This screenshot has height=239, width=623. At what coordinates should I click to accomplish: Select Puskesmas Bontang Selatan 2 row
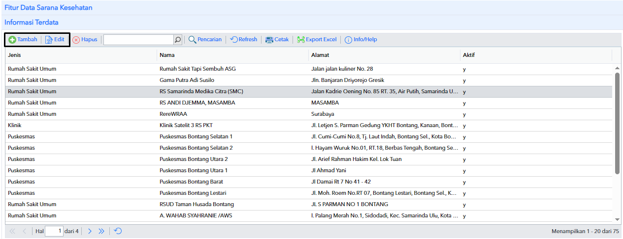pyautogui.click(x=309, y=148)
